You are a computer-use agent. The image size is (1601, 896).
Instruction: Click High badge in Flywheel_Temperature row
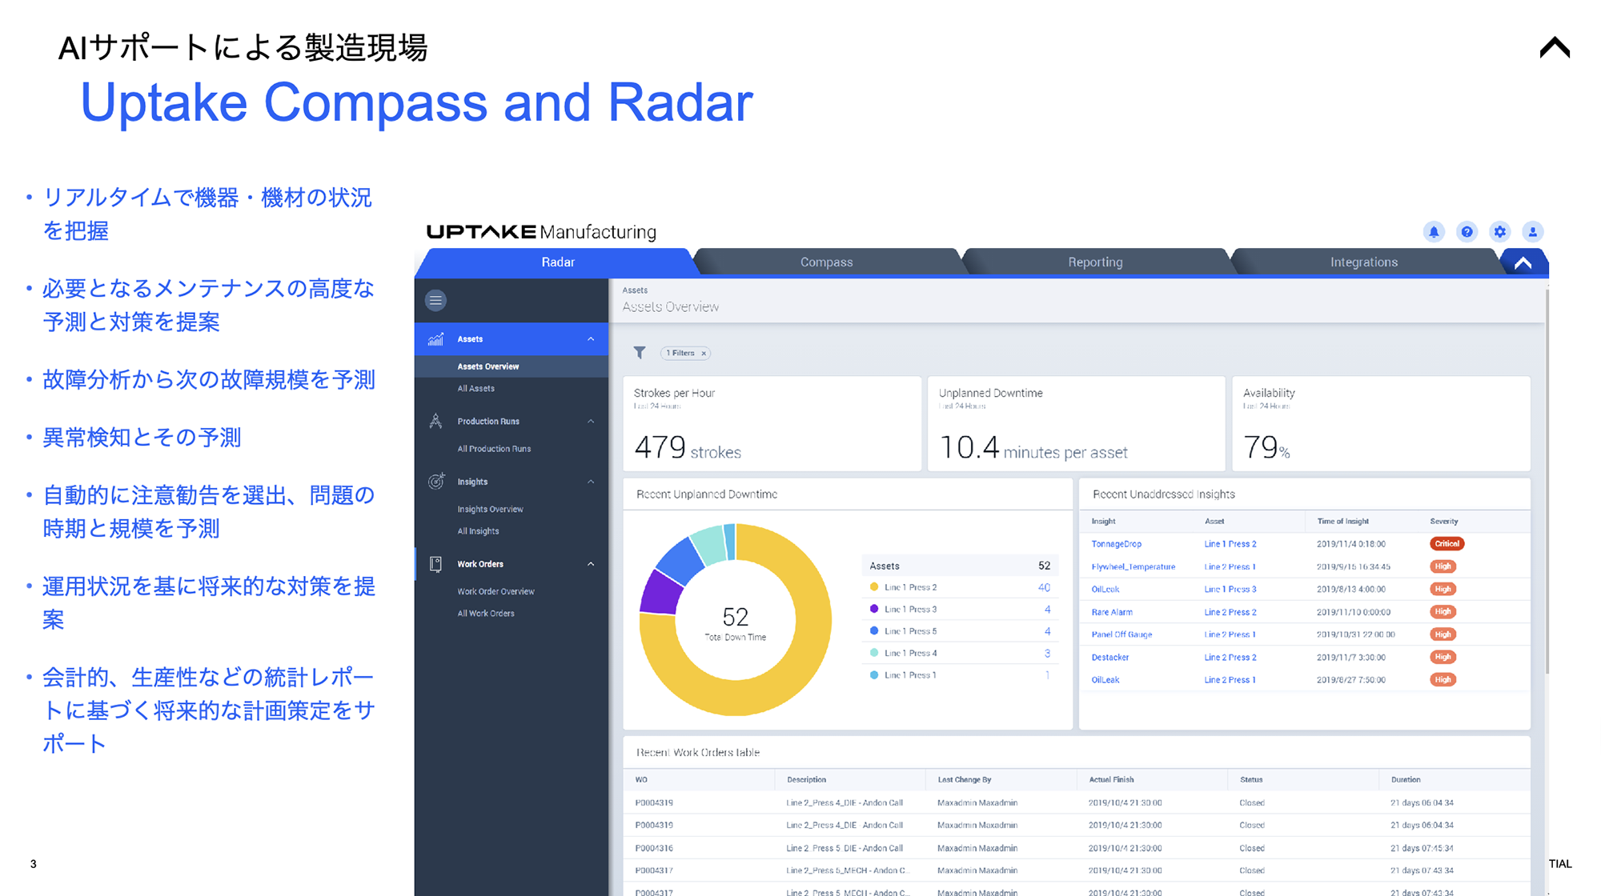1443,566
